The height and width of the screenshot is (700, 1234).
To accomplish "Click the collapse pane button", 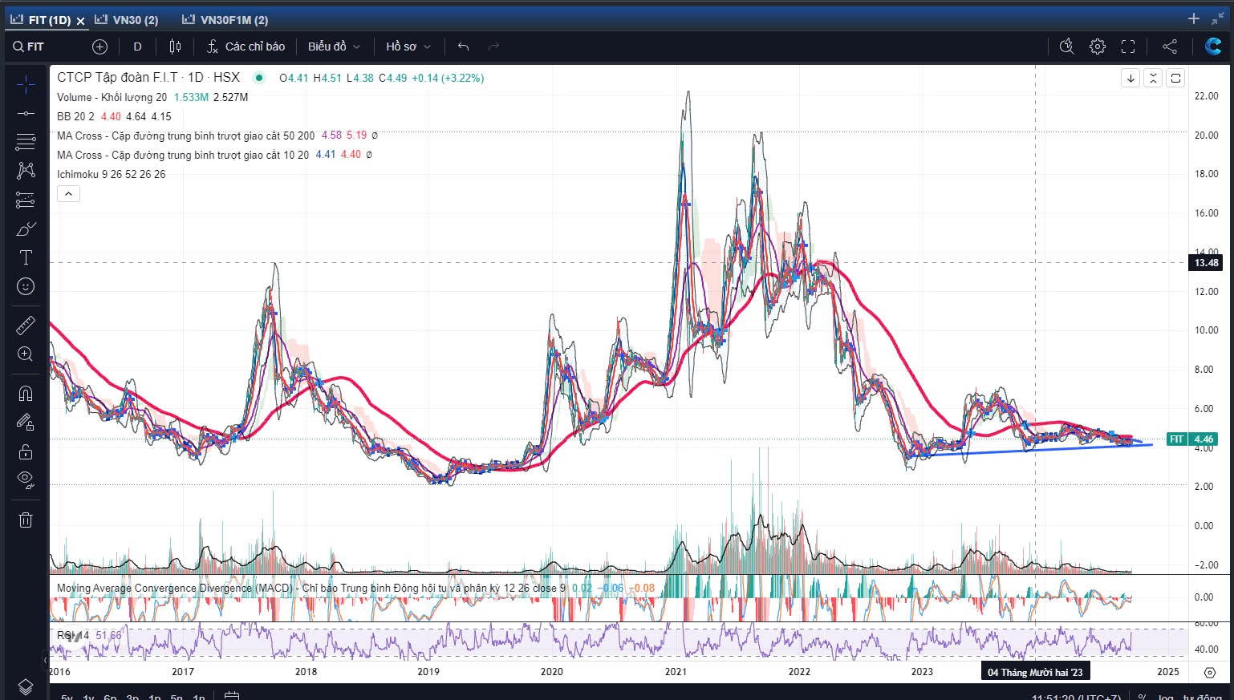I will [1153, 78].
